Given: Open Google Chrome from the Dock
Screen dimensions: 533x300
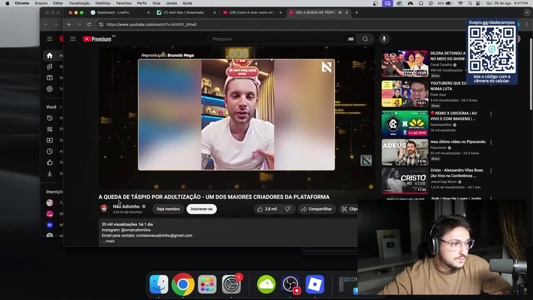Looking at the screenshot, I should tap(183, 284).
